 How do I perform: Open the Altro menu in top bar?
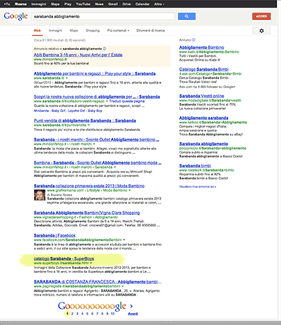(x=159, y=4)
